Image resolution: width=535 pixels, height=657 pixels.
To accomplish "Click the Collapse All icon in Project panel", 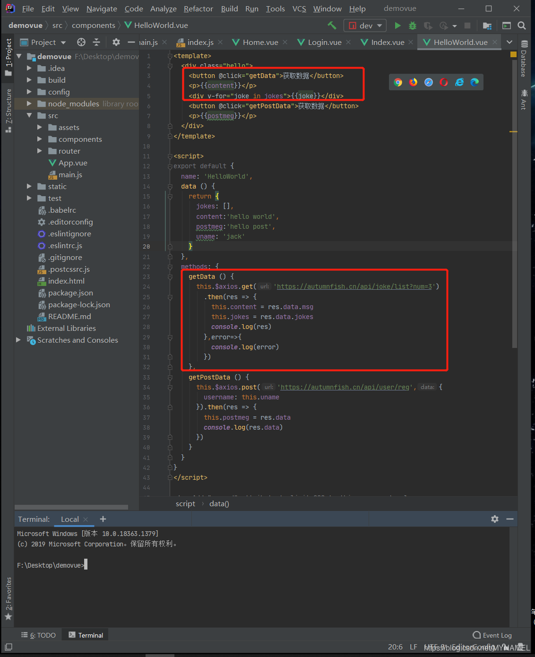I will point(96,42).
